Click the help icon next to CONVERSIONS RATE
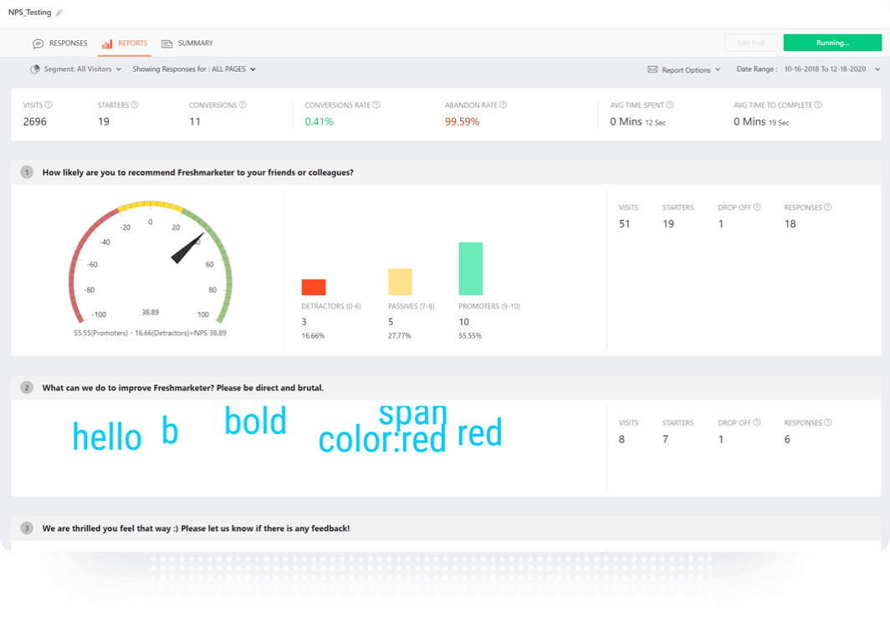Viewport: 890px width, 622px height. click(x=376, y=105)
